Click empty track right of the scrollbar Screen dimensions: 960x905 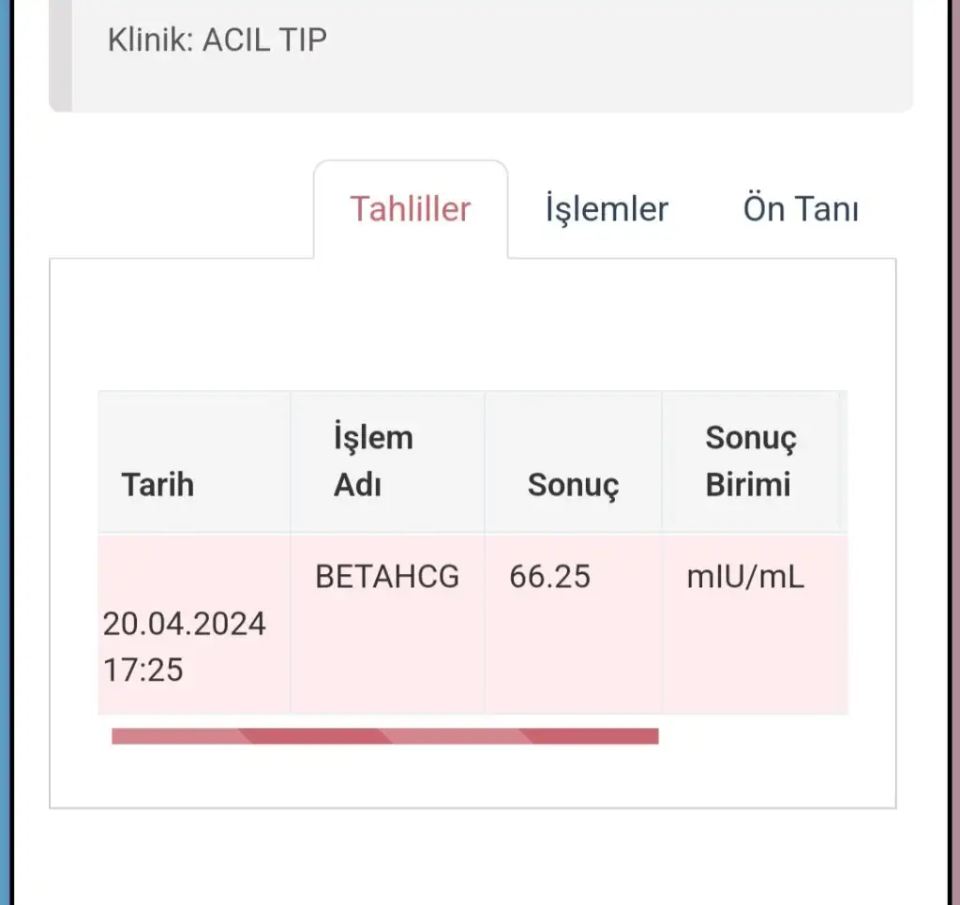pos(750,736)
